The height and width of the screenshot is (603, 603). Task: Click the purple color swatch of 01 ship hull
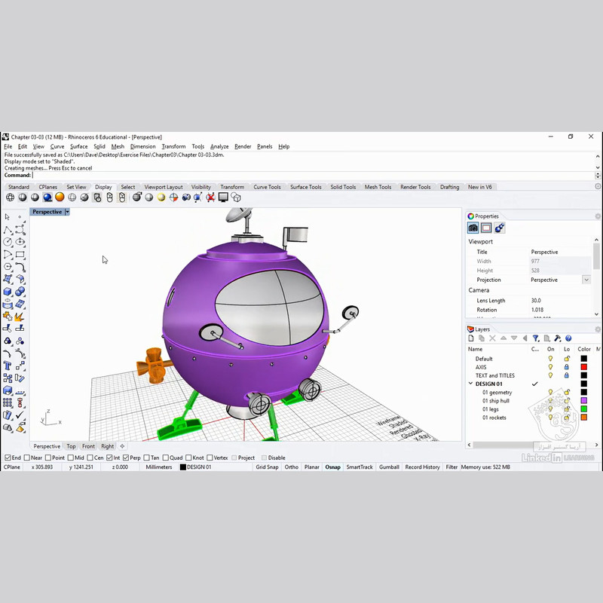tap(583, 401)
